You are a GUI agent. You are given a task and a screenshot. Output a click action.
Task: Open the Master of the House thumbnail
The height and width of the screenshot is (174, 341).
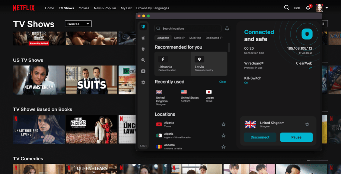[39, 39]
